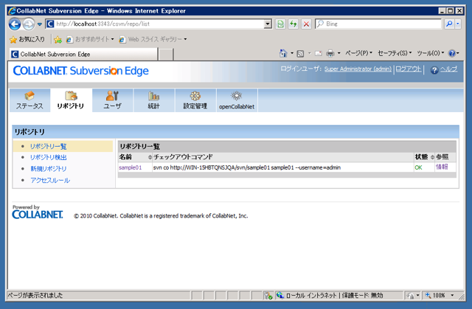Click the IE logo in title bar
This screenshot has height=309, width=472.
(12, 11)
